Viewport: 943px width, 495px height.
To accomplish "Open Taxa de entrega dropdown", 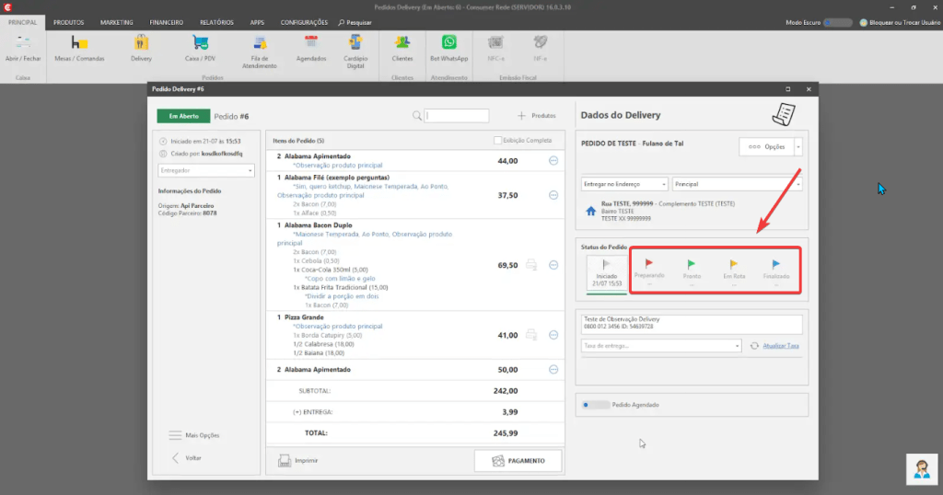I will (661, 346).
